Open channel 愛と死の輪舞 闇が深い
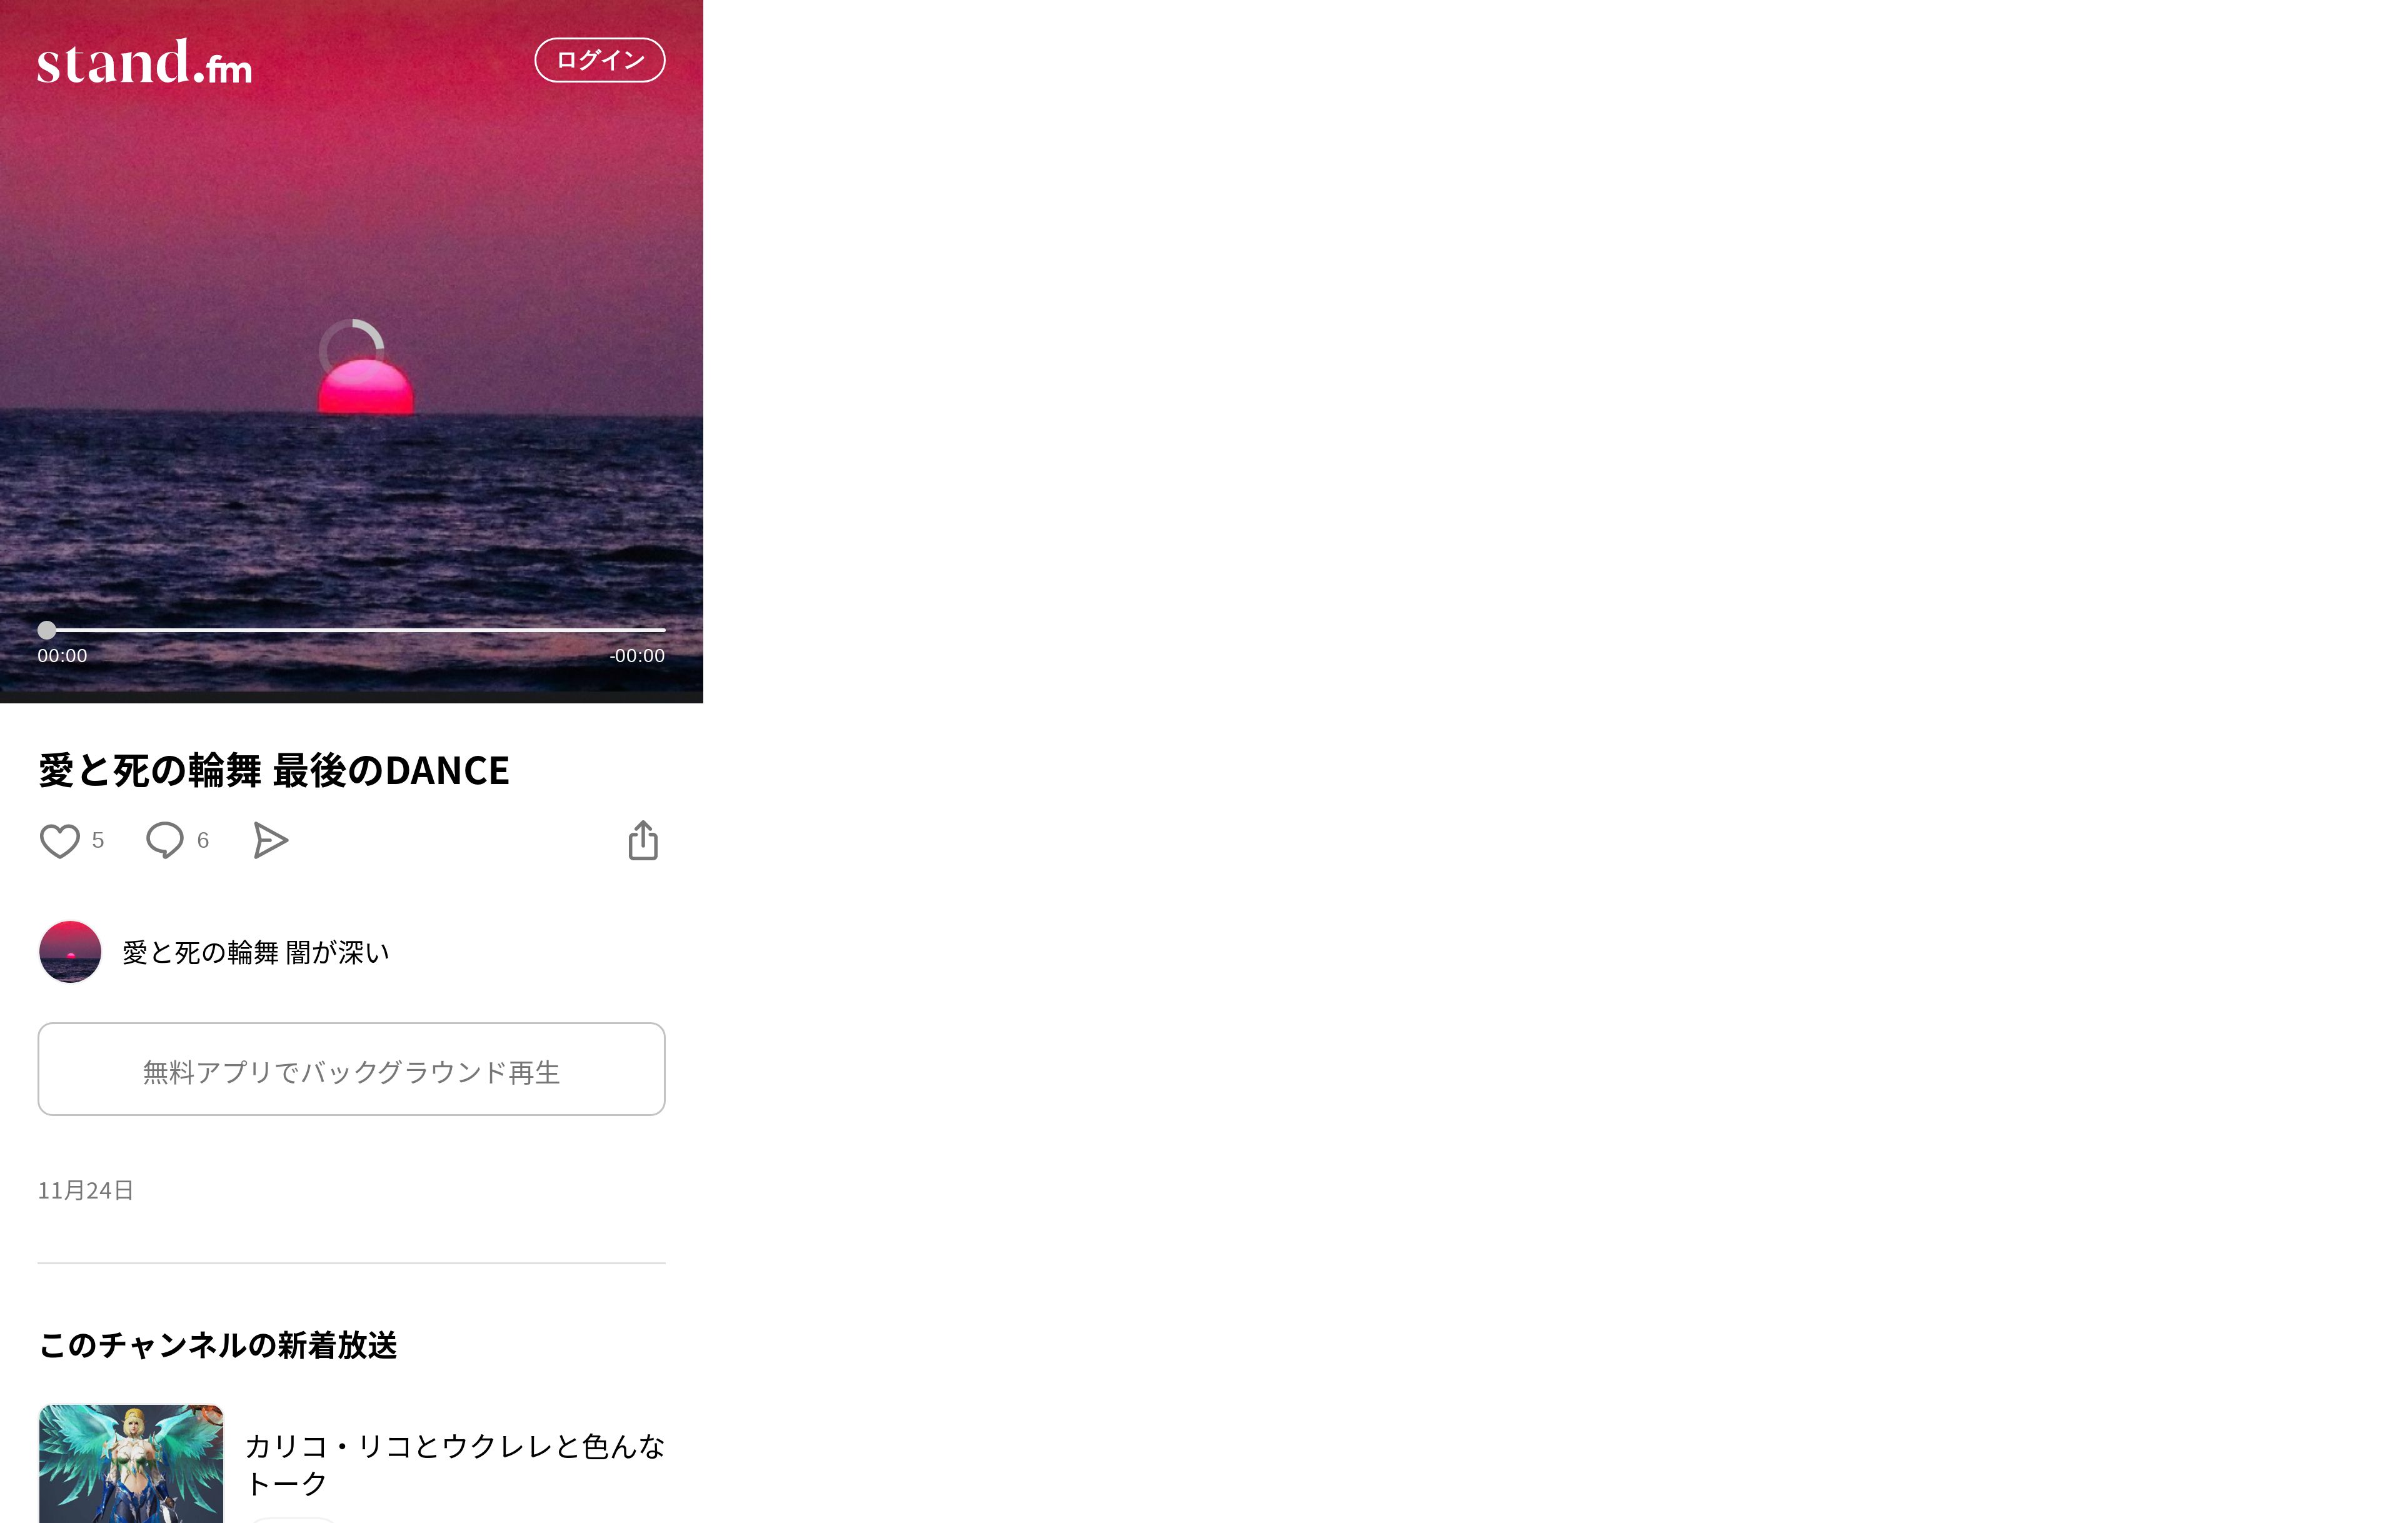Image resolution: width=2408 pixels, height=1523 pixels. click(x=256, y=952)
